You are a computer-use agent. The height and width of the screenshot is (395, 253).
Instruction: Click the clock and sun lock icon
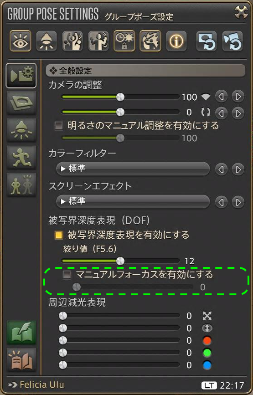tap(124, 41)
